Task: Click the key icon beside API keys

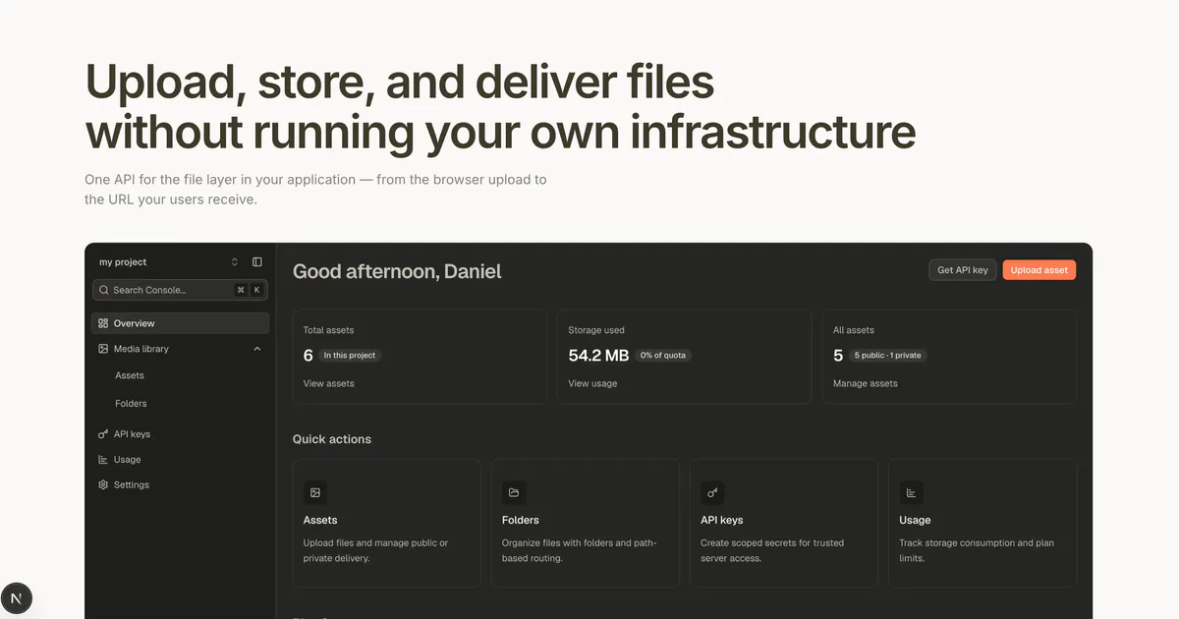Action: coord(103,434)
